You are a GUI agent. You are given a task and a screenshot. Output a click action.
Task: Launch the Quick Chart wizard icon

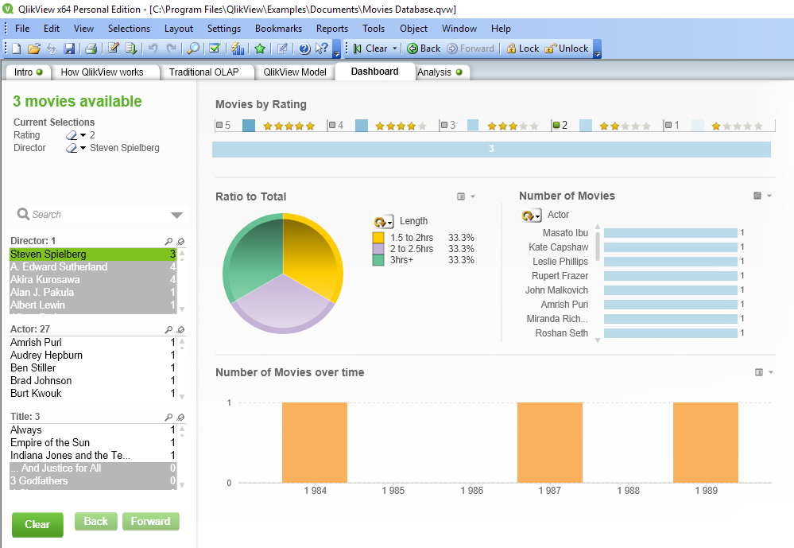click(x=238, y=49)
